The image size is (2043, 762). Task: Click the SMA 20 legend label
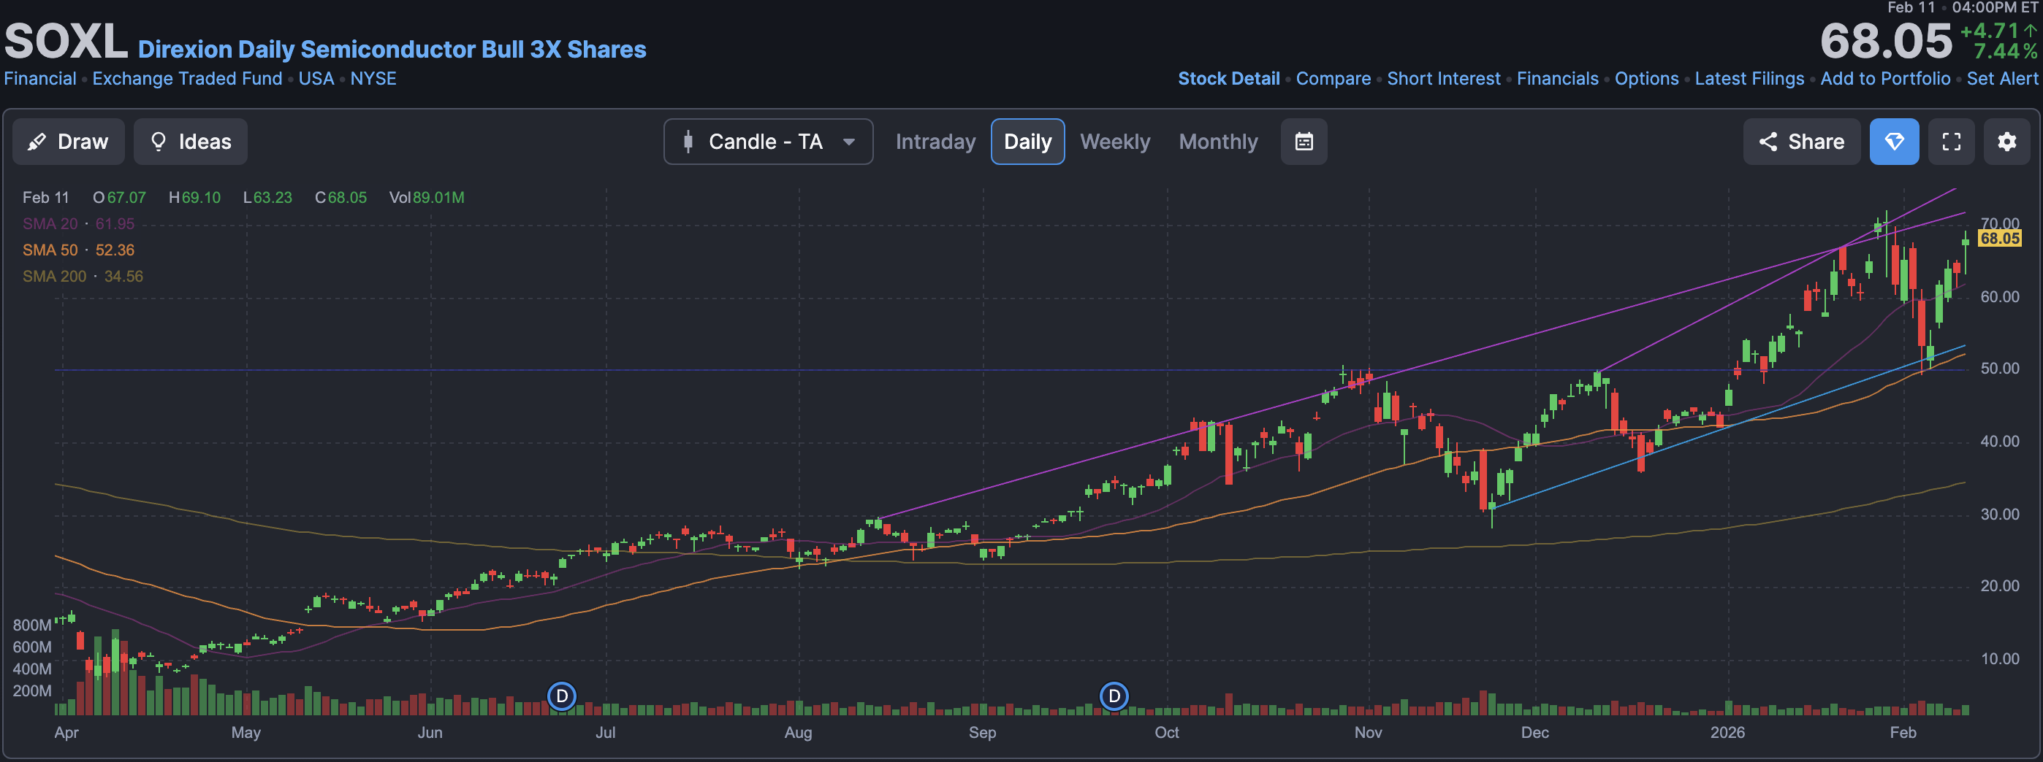(50, 223)
